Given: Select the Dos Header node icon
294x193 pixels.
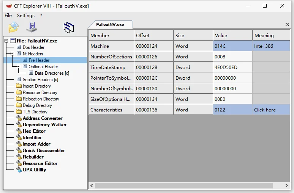Looking at the screenshot, I should coord(19,47).
